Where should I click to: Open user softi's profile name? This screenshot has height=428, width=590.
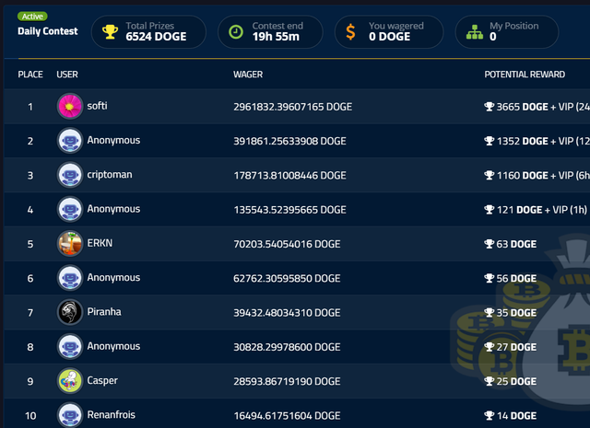(x=97, y=106)
